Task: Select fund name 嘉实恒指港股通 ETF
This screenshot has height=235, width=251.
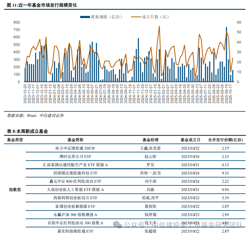Action: [75, 231]
